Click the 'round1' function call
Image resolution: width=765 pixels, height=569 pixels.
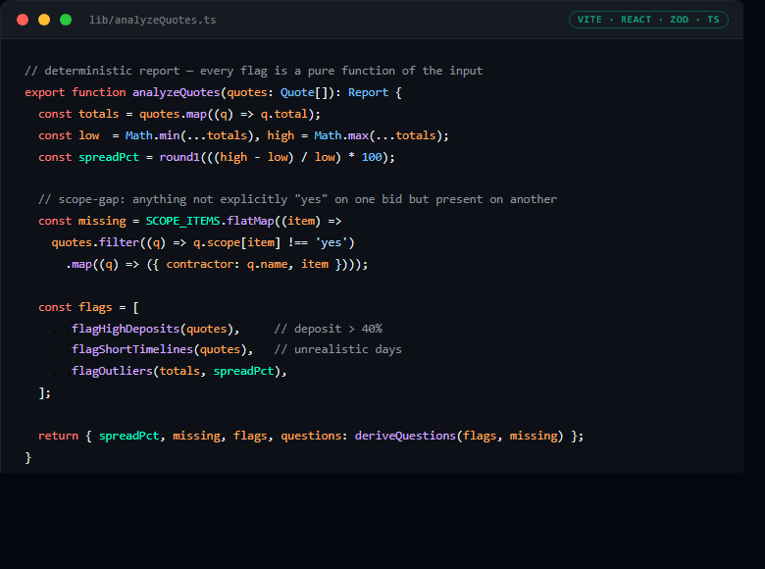click(x=179, y=157)
